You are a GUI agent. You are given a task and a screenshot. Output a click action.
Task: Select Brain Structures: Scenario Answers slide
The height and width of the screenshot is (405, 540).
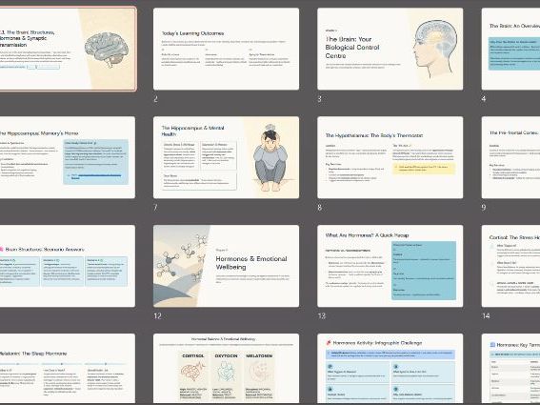pos(68,266)
